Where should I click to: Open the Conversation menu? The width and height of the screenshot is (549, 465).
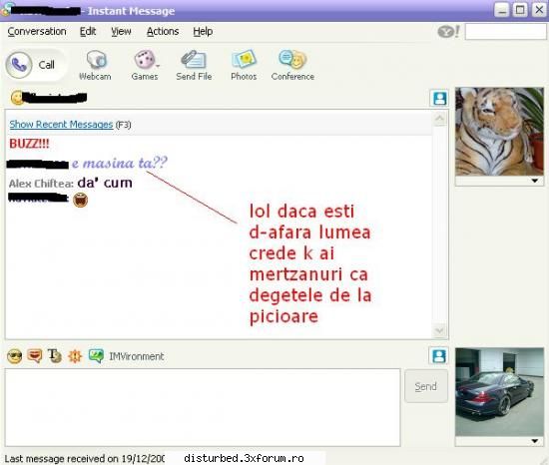(37, 32)
